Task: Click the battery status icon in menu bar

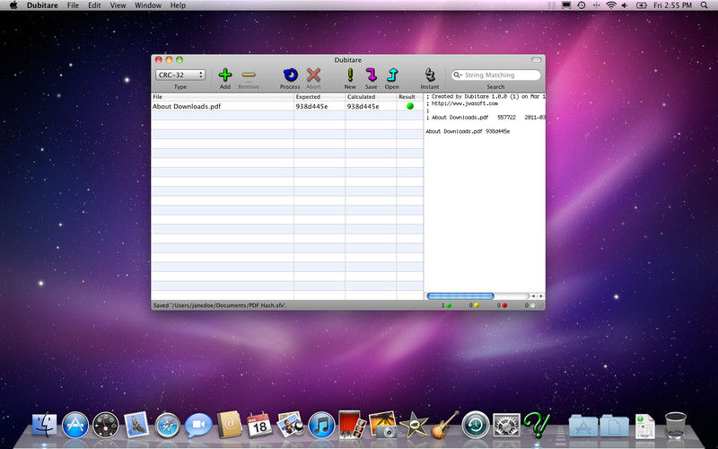Action: 642,5
